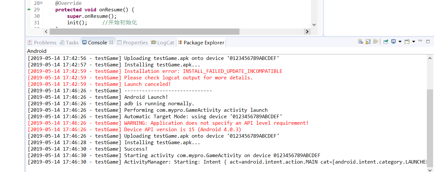
Task: Click the 'Success!' console line
Action: [x=88, y=149]
